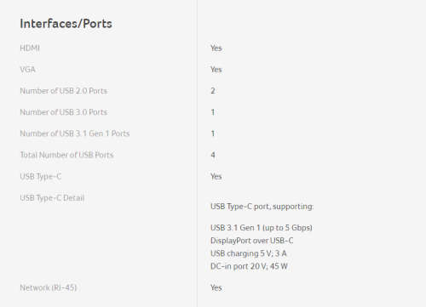The height and width of the screenshot is (307, 426).
Task: Select the HDMI specification label
Action: [x=30, y=48]
